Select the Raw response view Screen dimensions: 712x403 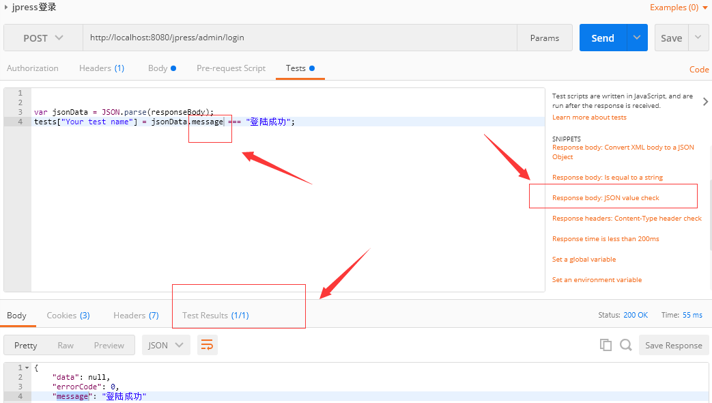[x=66, y=346]
